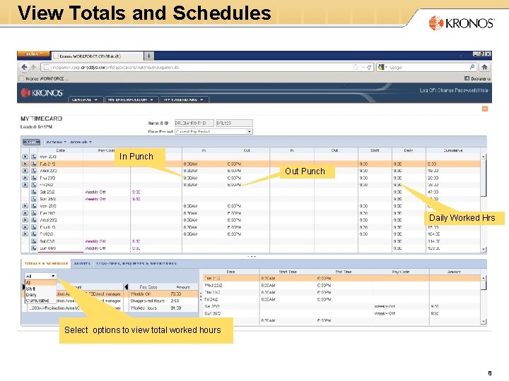
Task: Open the MY CALENDARS dropdown menu
Action: (x=184, y=99)
